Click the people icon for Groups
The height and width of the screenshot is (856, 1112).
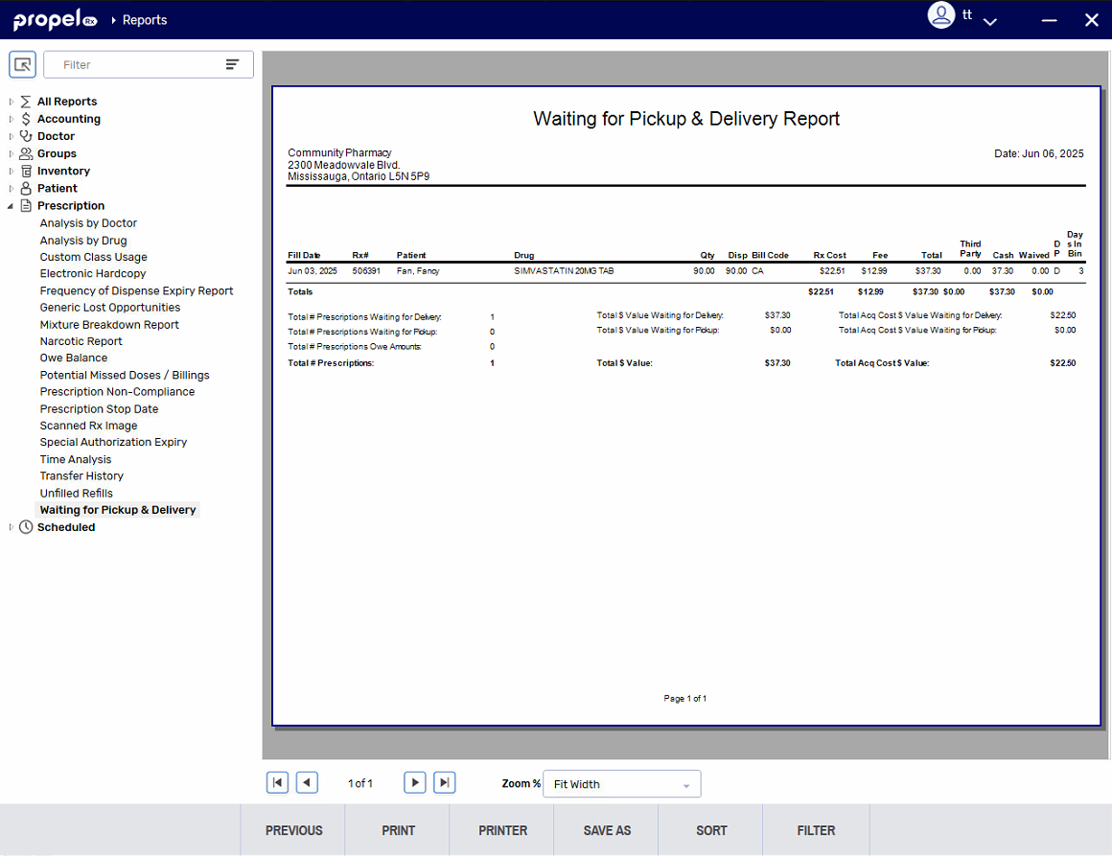(x=26, y=153)
